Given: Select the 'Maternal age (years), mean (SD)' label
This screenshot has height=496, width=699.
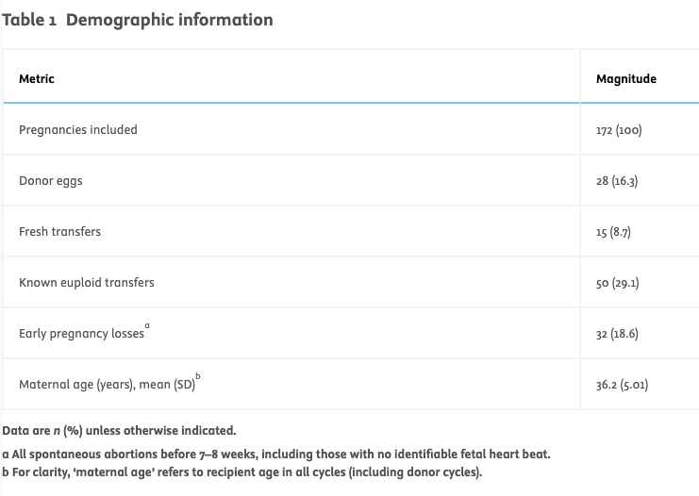Looking at the screenshot, I should tap(107, 385).
